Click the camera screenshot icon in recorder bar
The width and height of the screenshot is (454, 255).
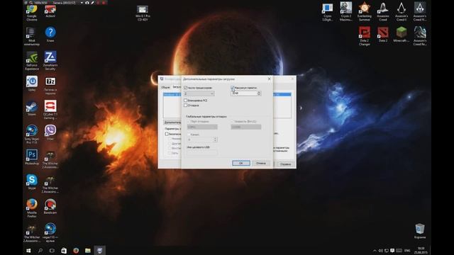tap(87, 3)
